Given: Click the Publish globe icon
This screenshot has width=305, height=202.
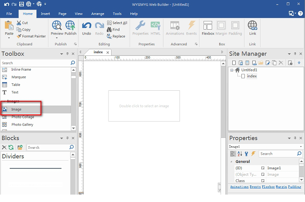Looking at the screenshot, I should coord(70,25).
